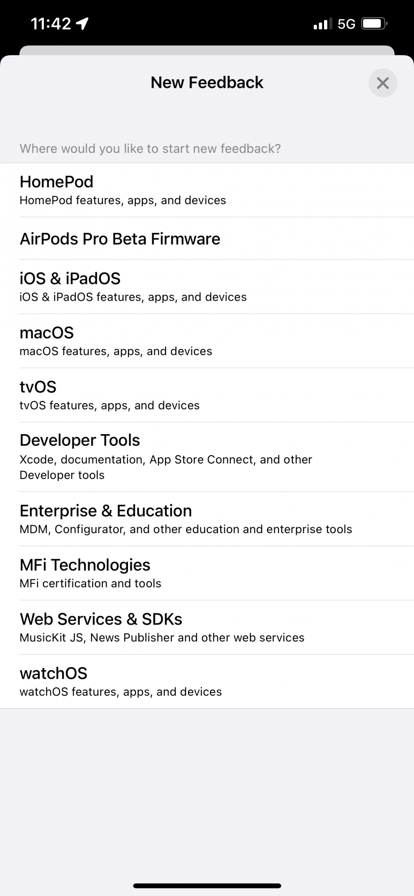Tap the battery icon in status bar
The height and width of the screenshot is (896, 414).
point(374,23)
